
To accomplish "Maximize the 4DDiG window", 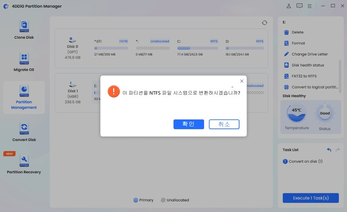I will [333, 6].
